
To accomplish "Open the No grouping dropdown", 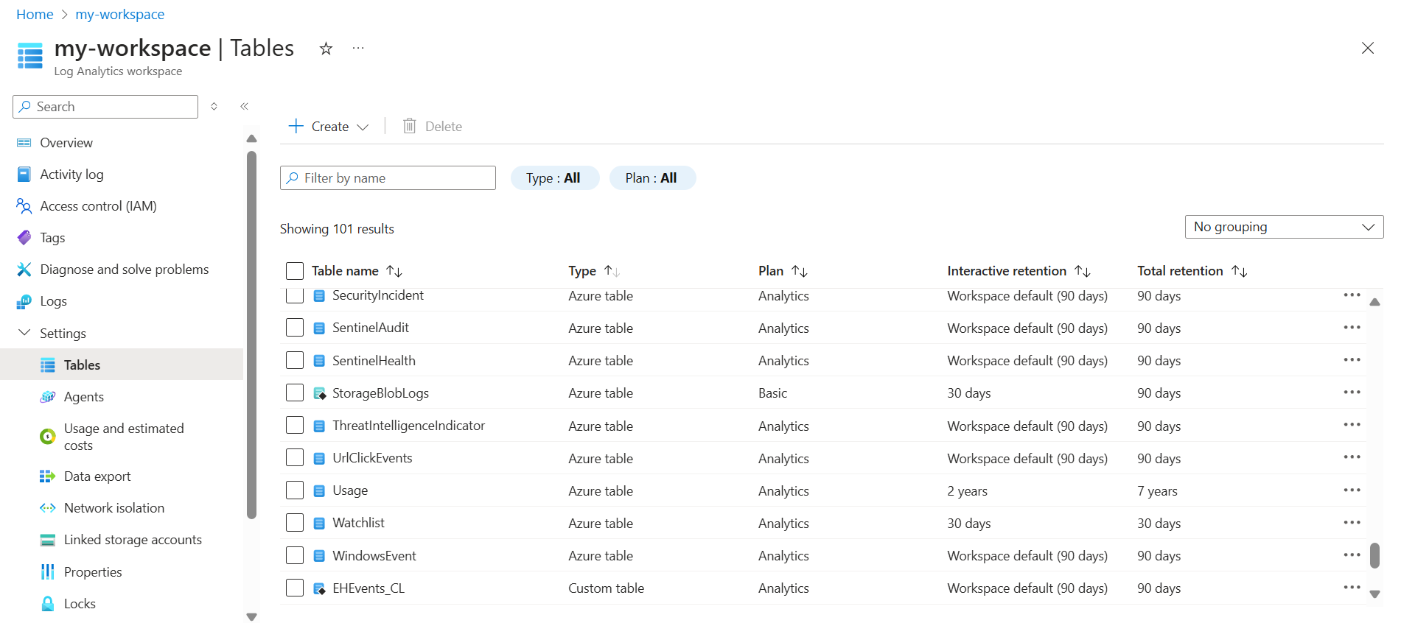I will click(x=1283, y=227).
